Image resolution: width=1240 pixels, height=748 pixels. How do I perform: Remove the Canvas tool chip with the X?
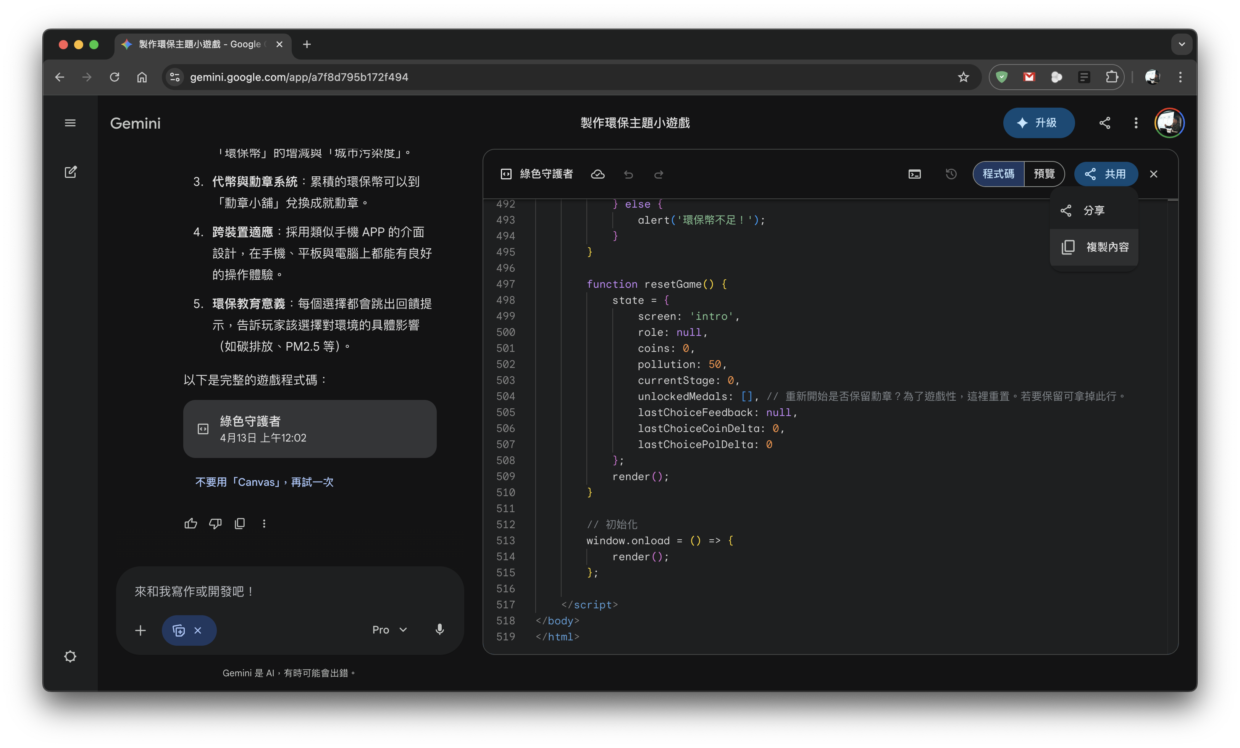coord(198,630)
